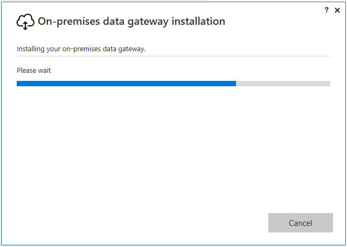Click the gray unfilled part of the progress bar
Screen dimensions: 347x247
(x=283, y=84)
